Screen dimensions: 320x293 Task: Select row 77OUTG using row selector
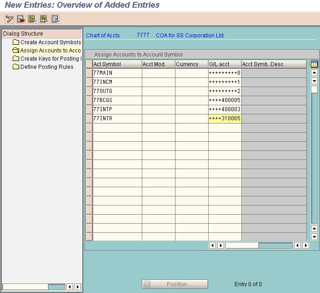(89, 91)
